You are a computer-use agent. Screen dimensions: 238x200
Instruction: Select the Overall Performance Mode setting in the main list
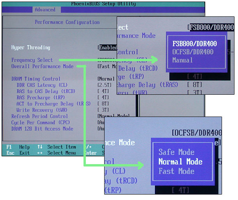pyautogui.click(x=43, y=66)
